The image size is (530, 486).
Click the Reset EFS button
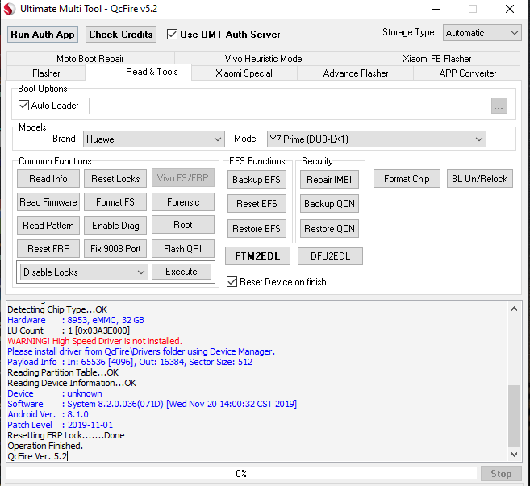coord(257,204)
